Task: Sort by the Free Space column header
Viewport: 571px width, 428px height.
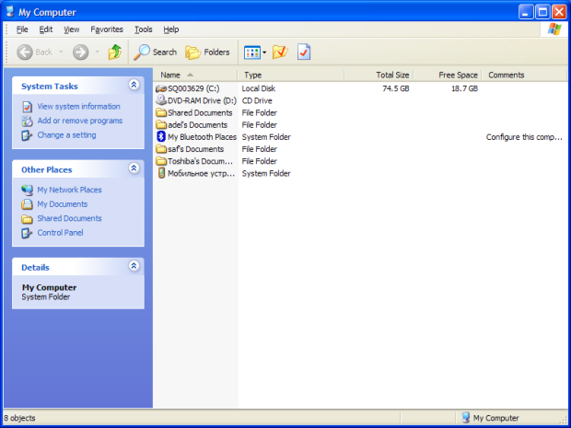Action: (448, 75)
